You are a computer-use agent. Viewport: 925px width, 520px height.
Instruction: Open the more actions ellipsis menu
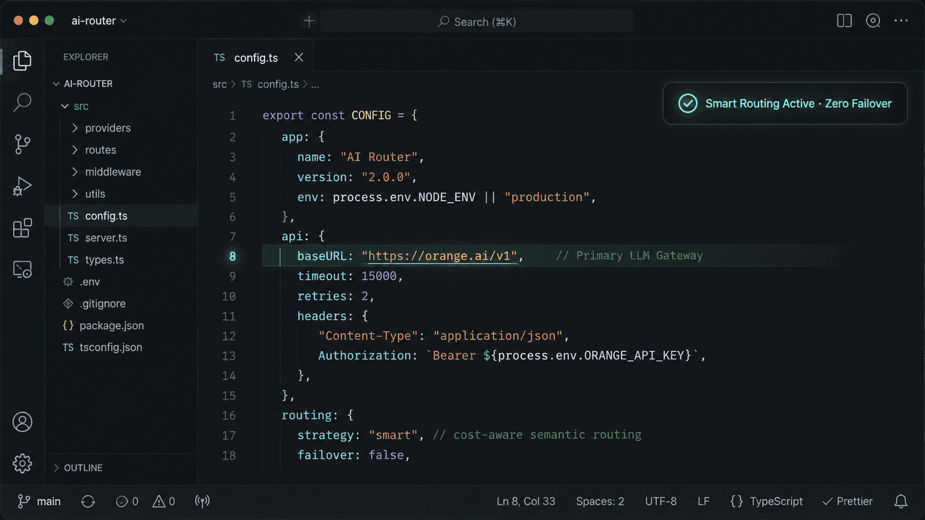[x=901, y=21]
